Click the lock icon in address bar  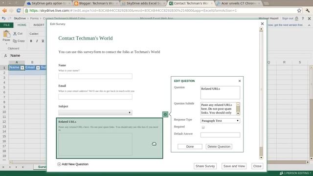click(26, 11)
